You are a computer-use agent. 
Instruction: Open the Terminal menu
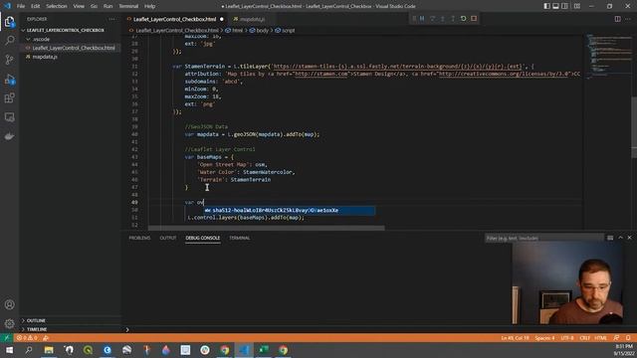point(128,6)
